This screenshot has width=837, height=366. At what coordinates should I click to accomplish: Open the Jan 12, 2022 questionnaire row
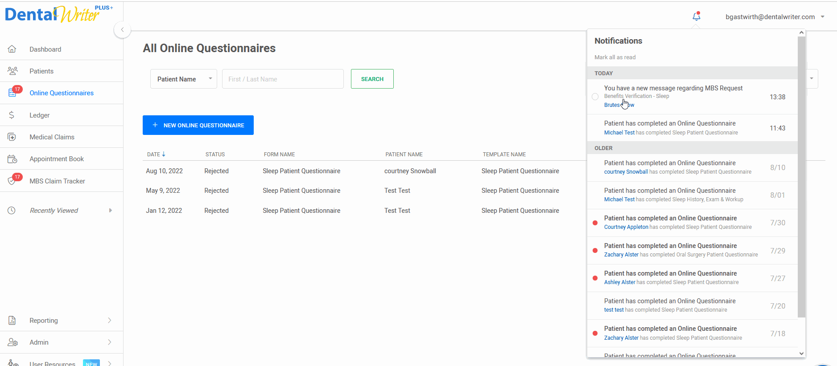[364, 211]
